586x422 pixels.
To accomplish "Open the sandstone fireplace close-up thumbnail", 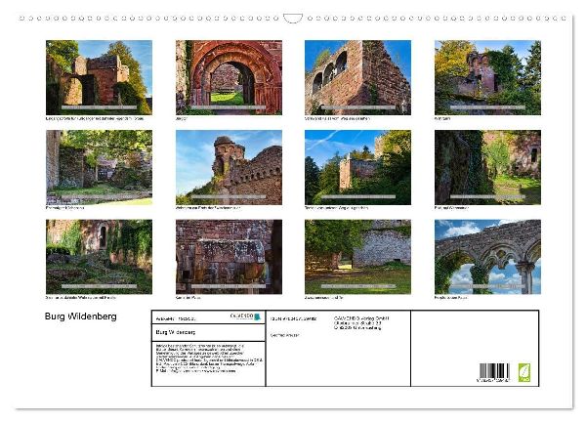I will (x=229, y=257).
